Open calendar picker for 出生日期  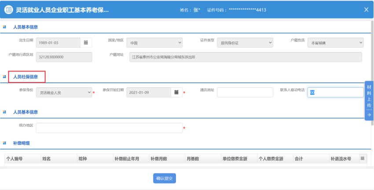pos(86,43)
